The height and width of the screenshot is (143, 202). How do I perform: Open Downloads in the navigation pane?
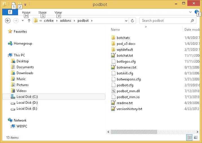[25, 73]
